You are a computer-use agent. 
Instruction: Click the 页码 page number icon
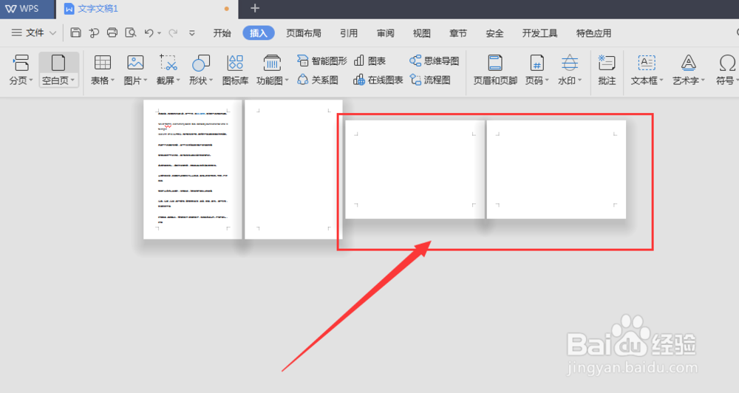pyautogui.click(x=537, y=62)
